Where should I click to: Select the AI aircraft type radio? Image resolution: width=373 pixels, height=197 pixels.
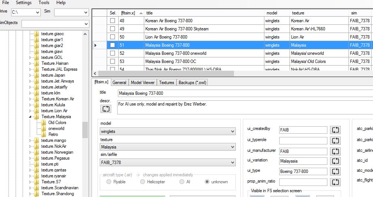tap(182, 182)
